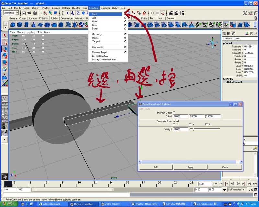
Task: Choose Geometry from Constrain menu
Action: click(x=97, y=34)
